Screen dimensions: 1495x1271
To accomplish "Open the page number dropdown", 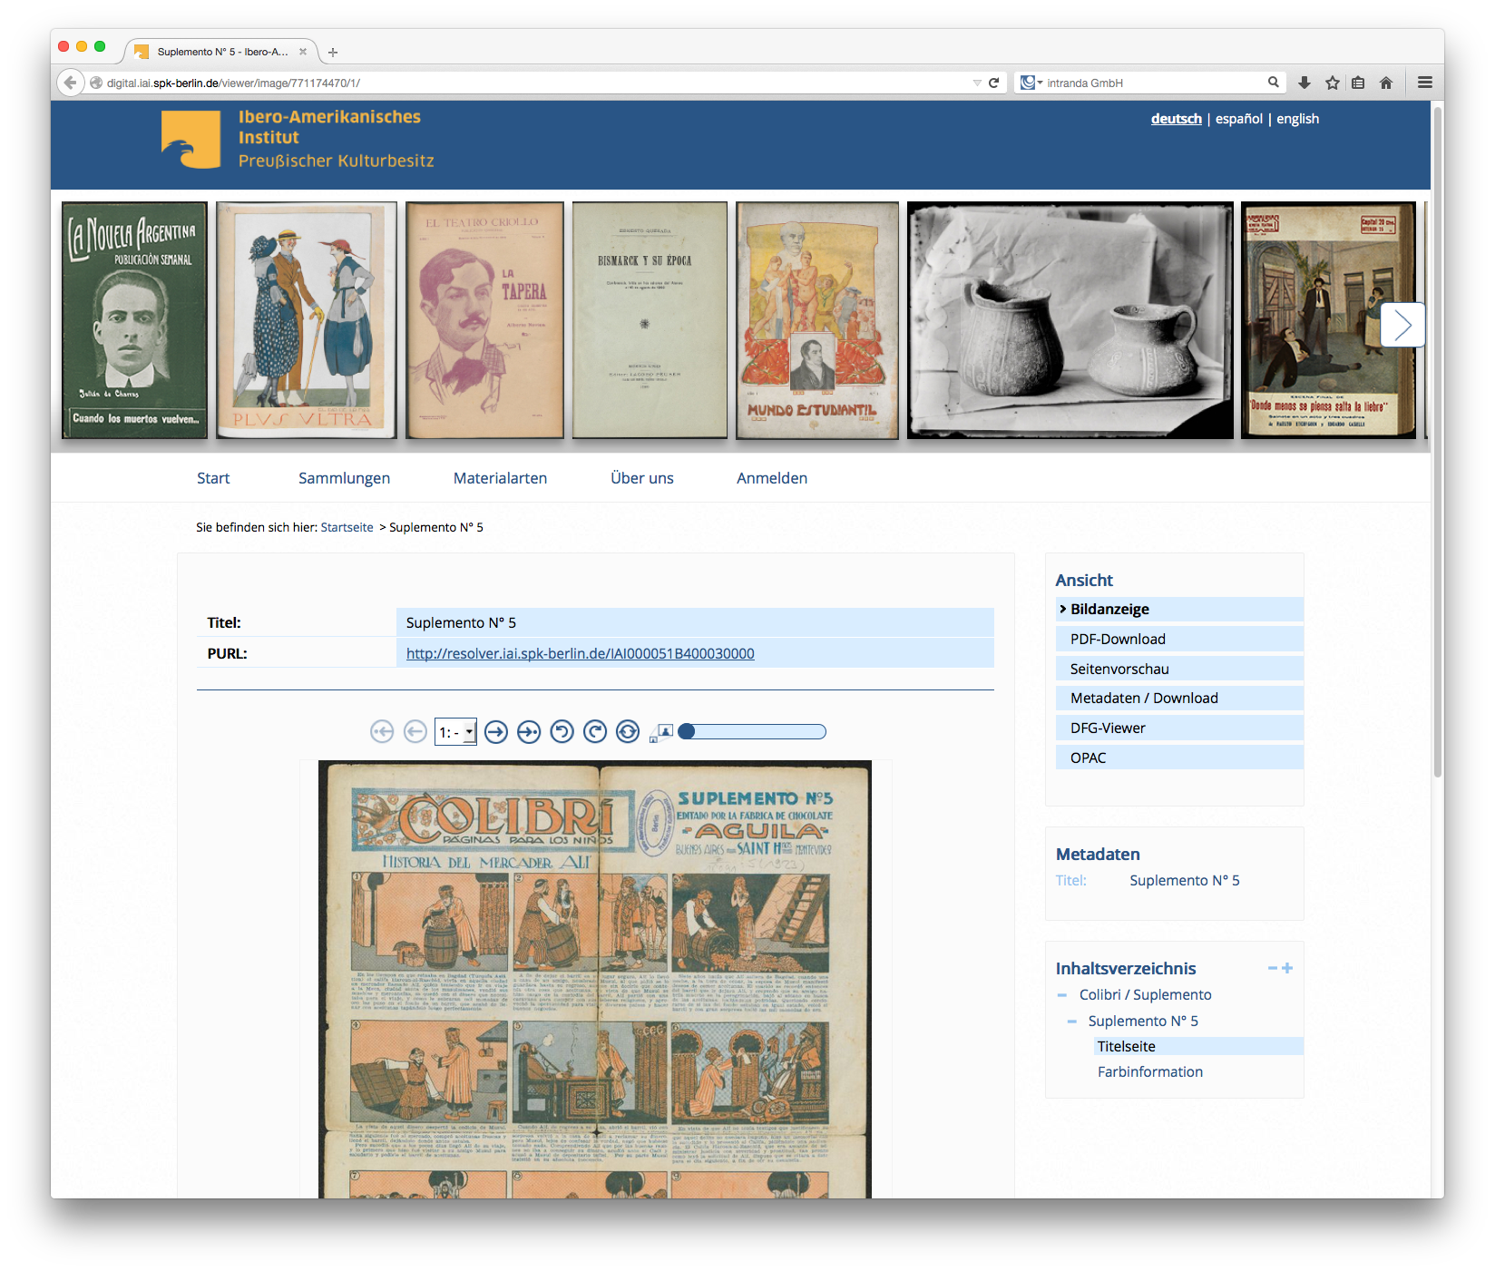I will click(x=455, y=732).
